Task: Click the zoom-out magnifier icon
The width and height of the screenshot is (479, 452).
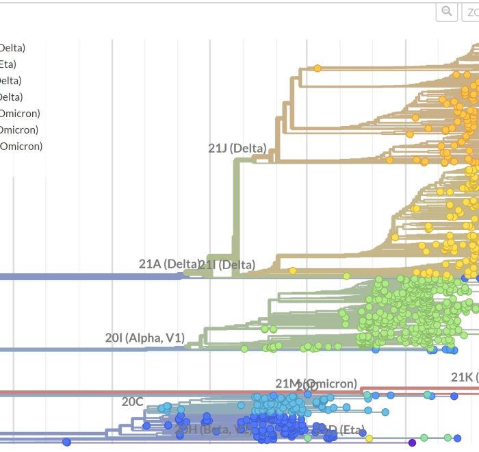Action: [447, 12]
